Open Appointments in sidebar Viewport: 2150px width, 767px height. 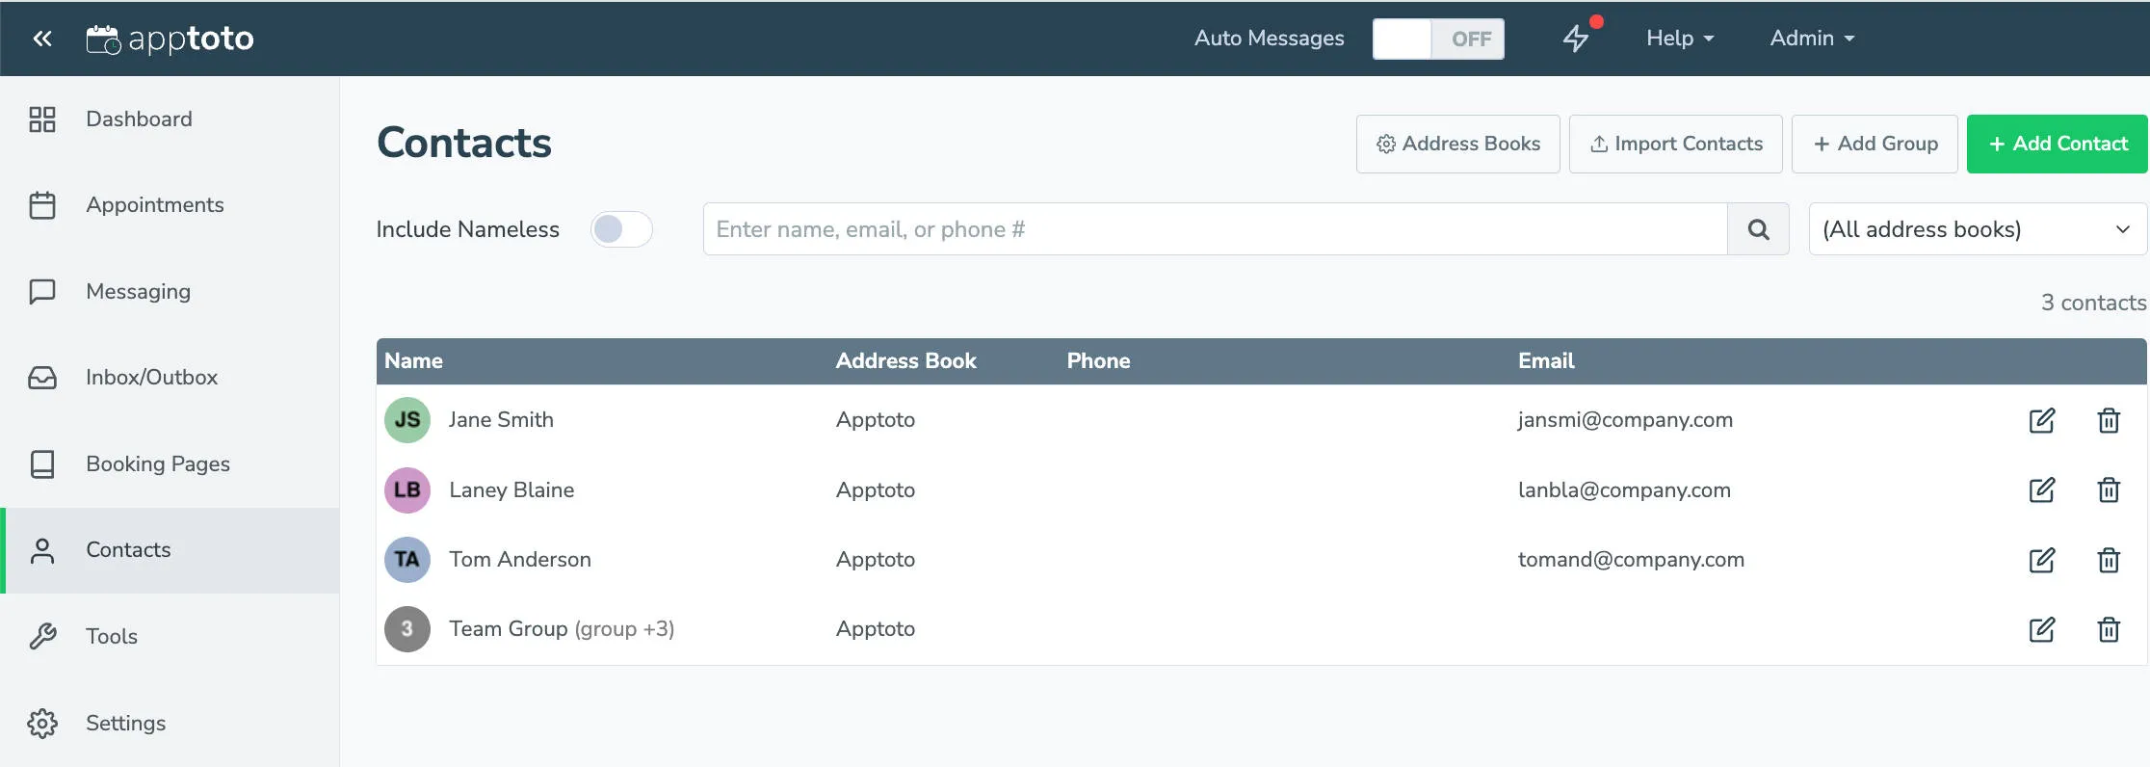click(x=170, y=205)
